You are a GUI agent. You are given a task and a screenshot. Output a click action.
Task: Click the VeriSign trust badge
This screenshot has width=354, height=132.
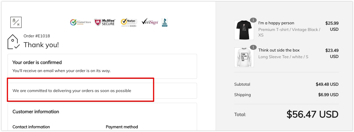[149, 22]
